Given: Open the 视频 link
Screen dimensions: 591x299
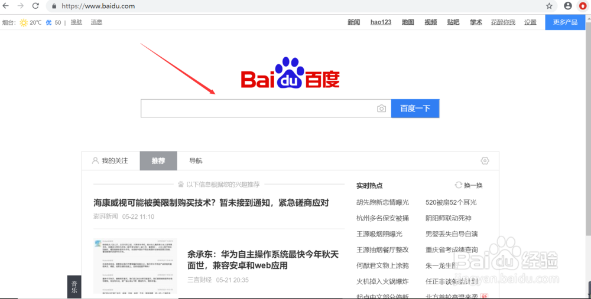Looking at the screenshot, I should pyautogui.click(x=430, y=22).
